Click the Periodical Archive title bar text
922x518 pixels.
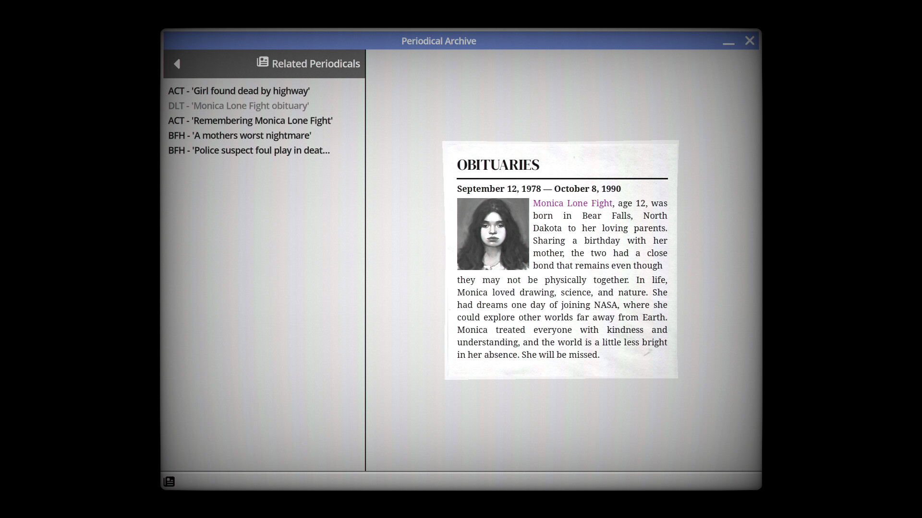(438, 41)
